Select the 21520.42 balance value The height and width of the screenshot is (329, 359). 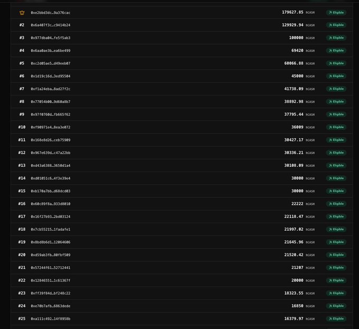coord(294,255)
